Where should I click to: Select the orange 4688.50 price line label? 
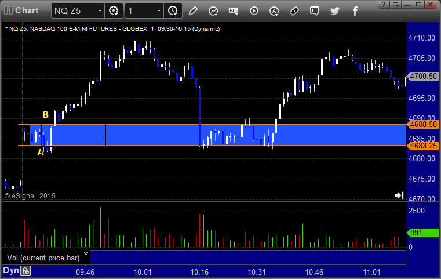pos(423,125)
